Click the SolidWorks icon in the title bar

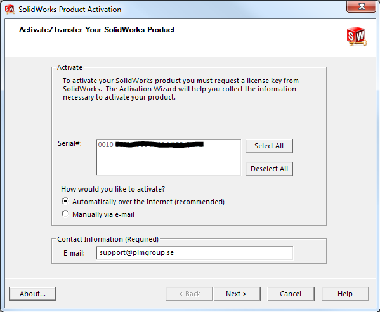[x=10, y=9]
